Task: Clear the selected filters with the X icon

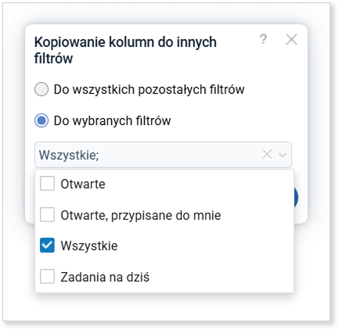Action: (267, 154)
